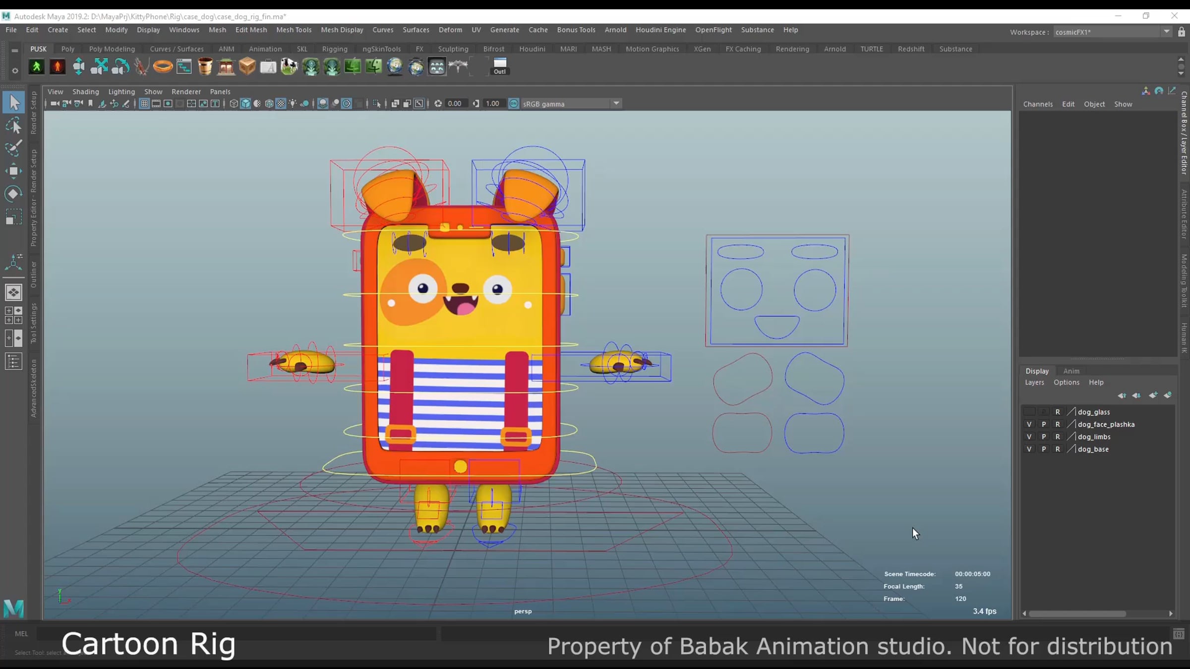This screenshot has width=1190, height=669.
Task: Open the Deform menu
Action: pos(450,30)
